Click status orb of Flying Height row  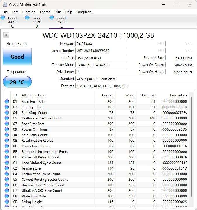[x=7, y=202]
